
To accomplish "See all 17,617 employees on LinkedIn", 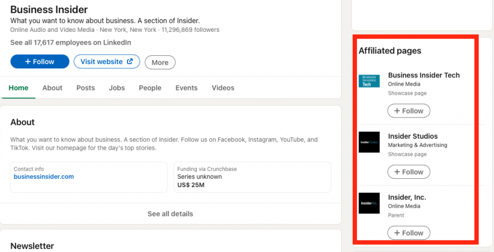I will coord(70,42).
